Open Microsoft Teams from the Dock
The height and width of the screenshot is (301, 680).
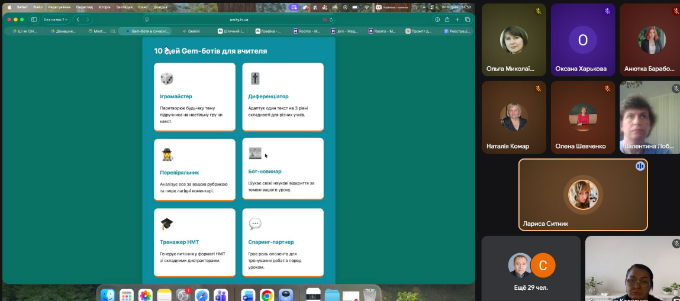pos(221,295)
